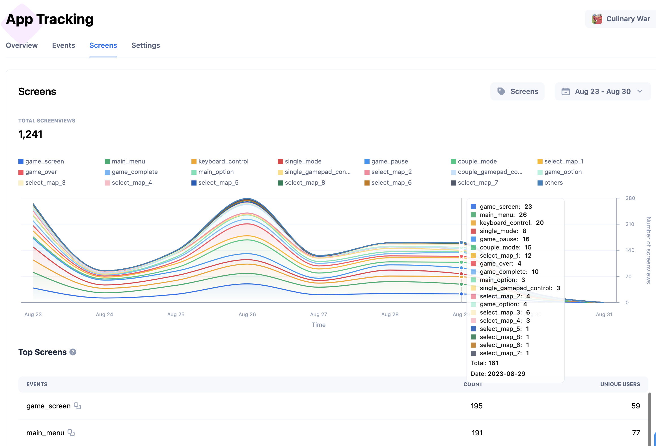656x446 pixels.
Task: Switch to the Overview tab
Action: click(x=22, y=45)
